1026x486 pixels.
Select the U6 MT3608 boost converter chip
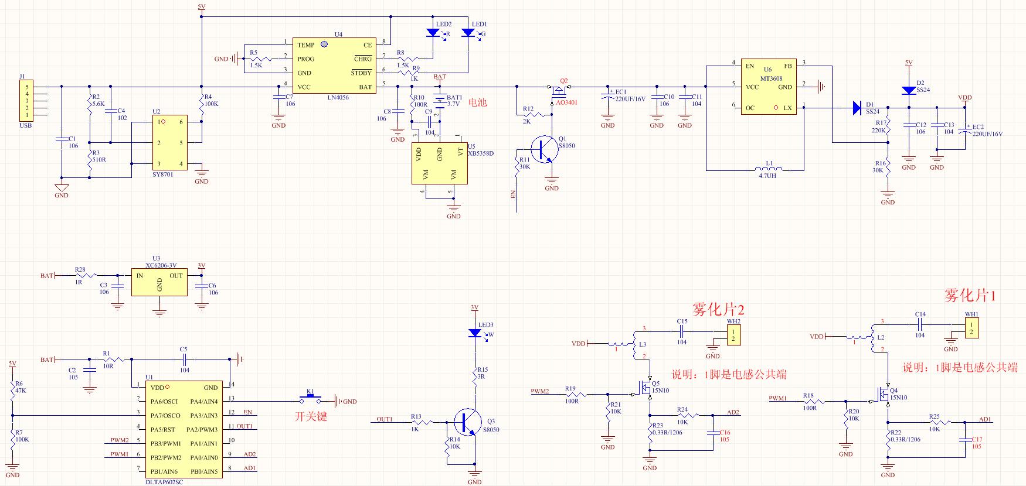tap(769, 87)
